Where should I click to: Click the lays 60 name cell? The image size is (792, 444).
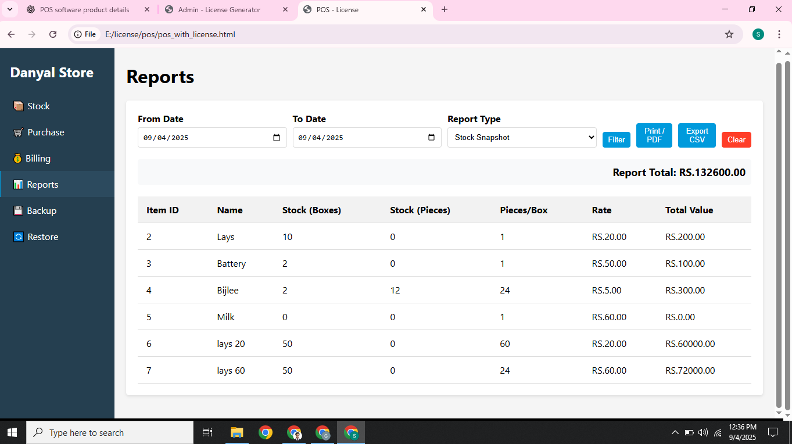coord(231,371)
